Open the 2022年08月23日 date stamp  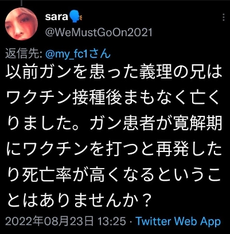click(49, 221)
